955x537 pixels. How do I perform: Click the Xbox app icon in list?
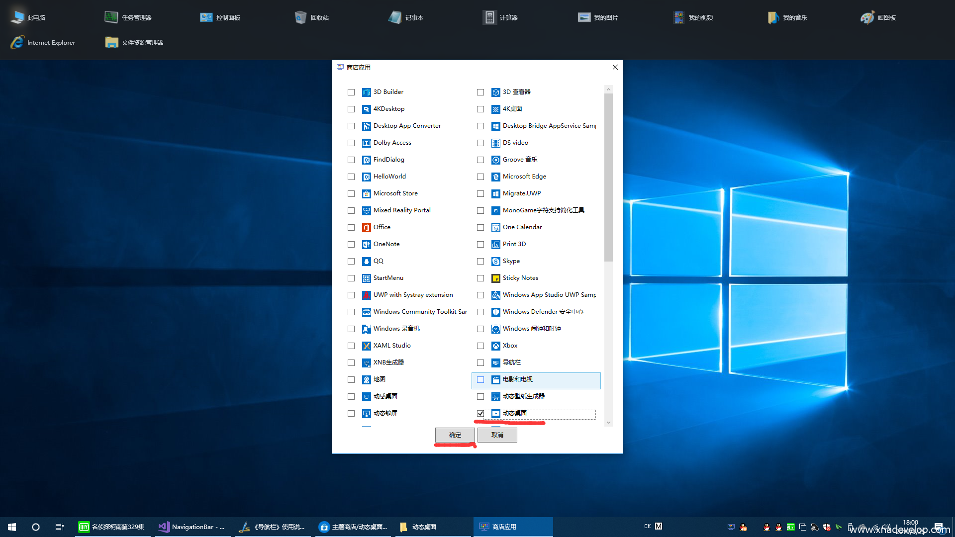(495, 346)
